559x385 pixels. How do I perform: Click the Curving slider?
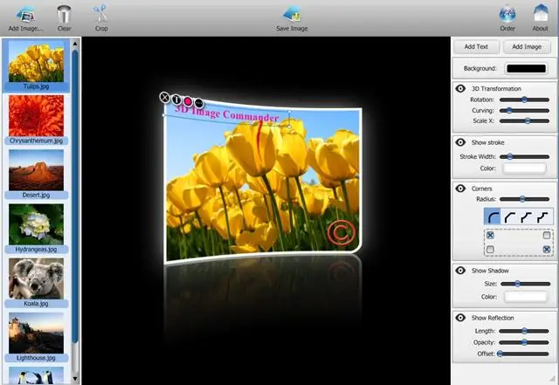tap(524, 111)
